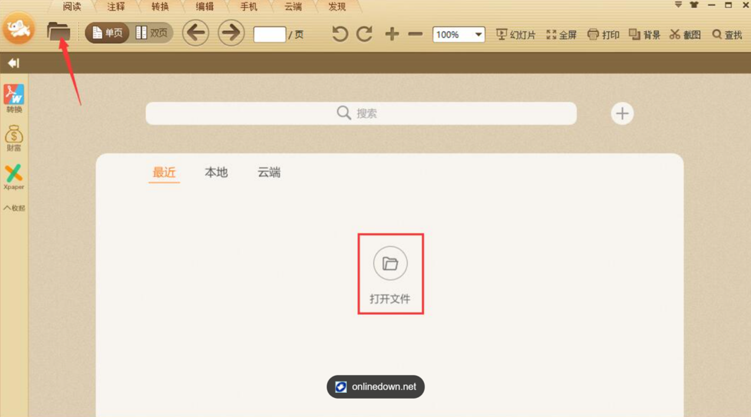Screen dimensions: 751x417
Task: Open the 云端 cloud tab
Action: [292, 6]
